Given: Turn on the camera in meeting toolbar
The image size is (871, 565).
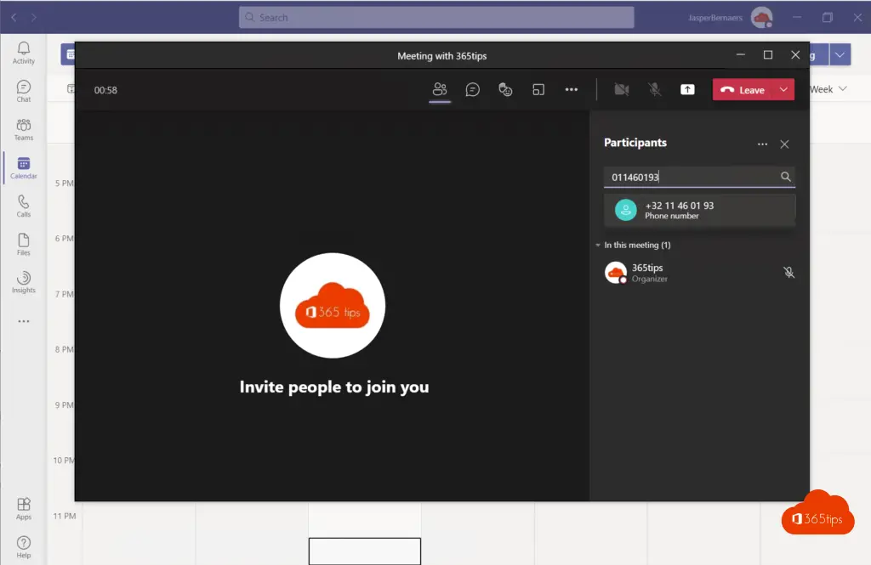Looking at the screenshot, I should coord(622,89).
